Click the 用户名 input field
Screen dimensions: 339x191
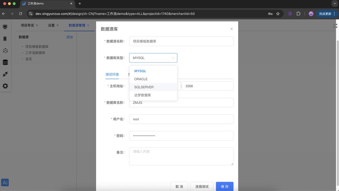point(181,119)
